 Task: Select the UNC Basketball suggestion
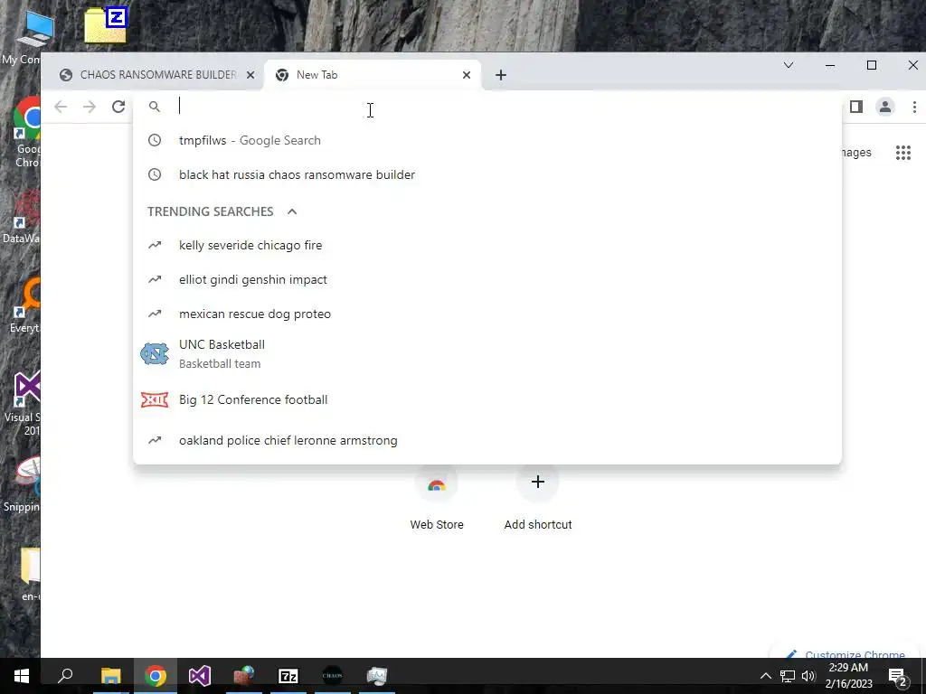pos(487,354)
